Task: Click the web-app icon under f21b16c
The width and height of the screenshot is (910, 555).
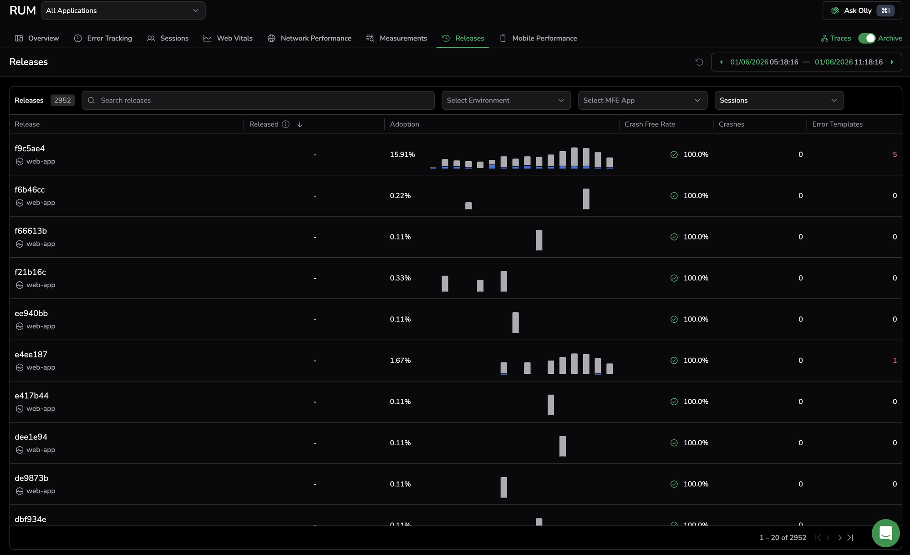Action: pos(20,285)
